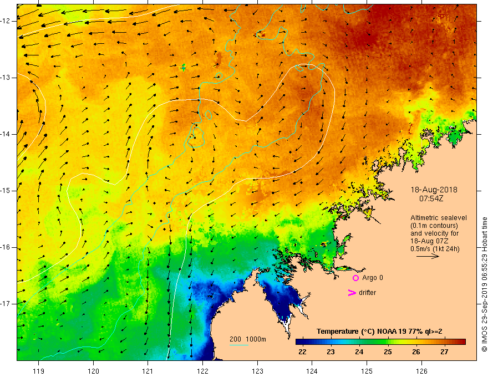Click the 'Argo 0' legend label
The width and height of the screenshot is (488, 377).
coord(373,278)
